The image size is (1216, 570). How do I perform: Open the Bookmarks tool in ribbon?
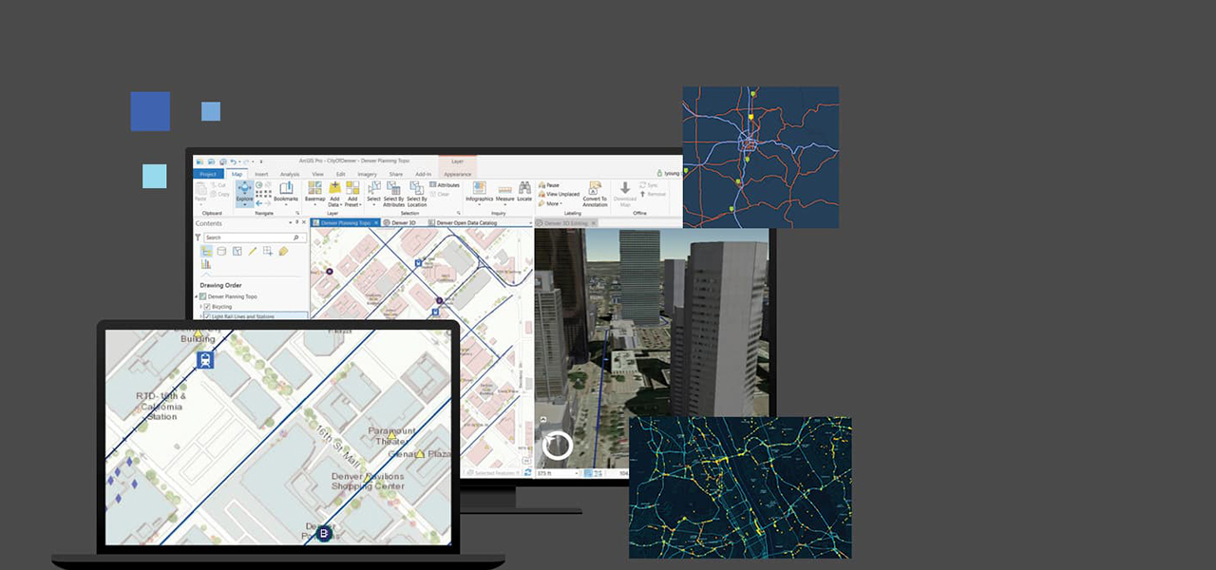(x=286, y=193)
